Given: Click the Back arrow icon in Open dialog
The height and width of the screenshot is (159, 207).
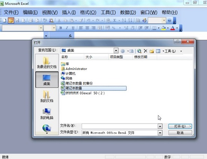Looking at the screenshot, I should [123, 51].
